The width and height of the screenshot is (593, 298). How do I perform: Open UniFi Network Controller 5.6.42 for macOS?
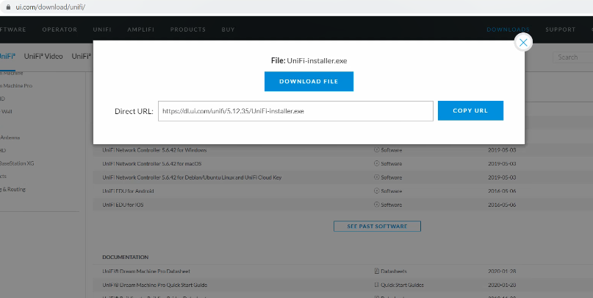(x=151, y=163)
